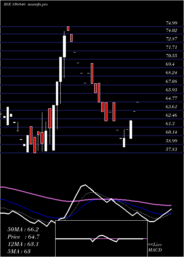Click the BSE 536846 ticker title
This screenshot has height=257, width=184.
pos(14,4)
